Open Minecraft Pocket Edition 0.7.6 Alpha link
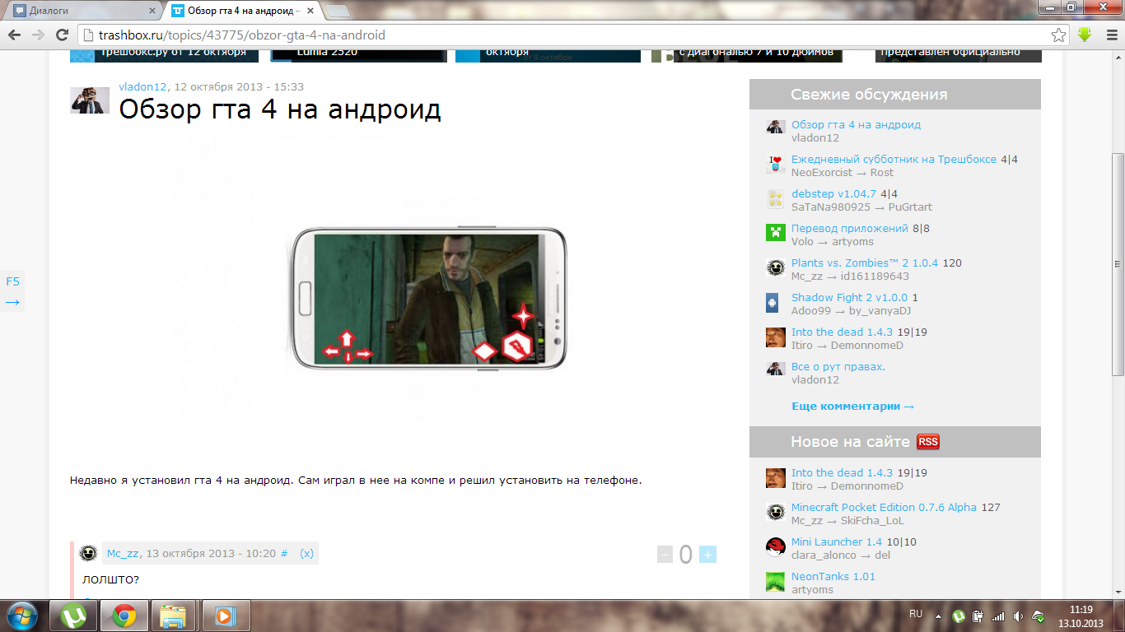 (884, 507)
